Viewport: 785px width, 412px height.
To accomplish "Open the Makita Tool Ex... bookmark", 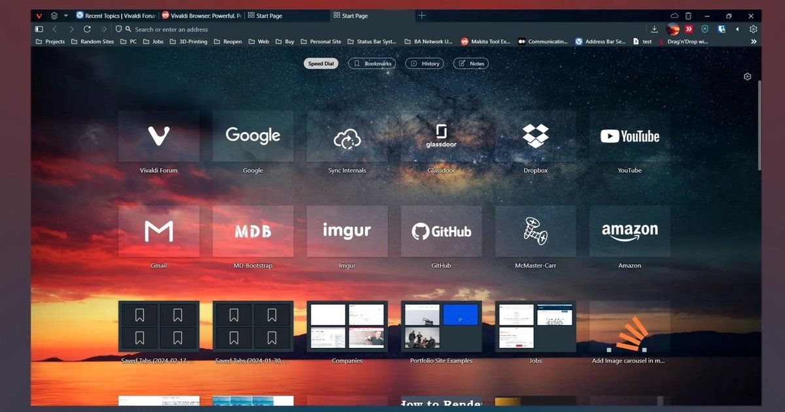I will pyautogui.click(x=485, y=41).
